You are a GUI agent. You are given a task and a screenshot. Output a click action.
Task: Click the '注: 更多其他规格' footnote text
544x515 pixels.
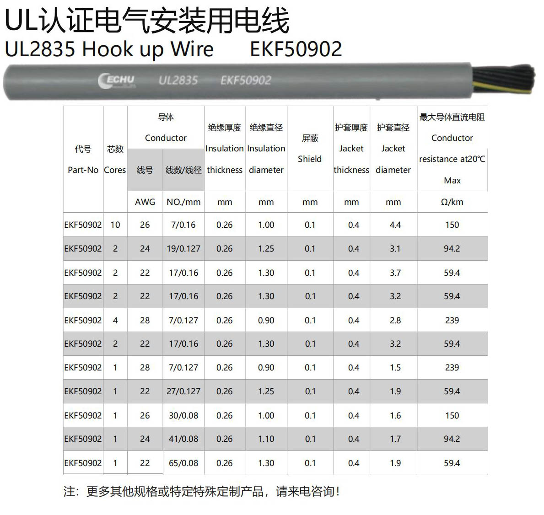202,491
